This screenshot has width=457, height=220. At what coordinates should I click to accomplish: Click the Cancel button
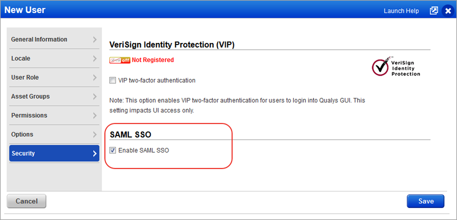(27, 201)
